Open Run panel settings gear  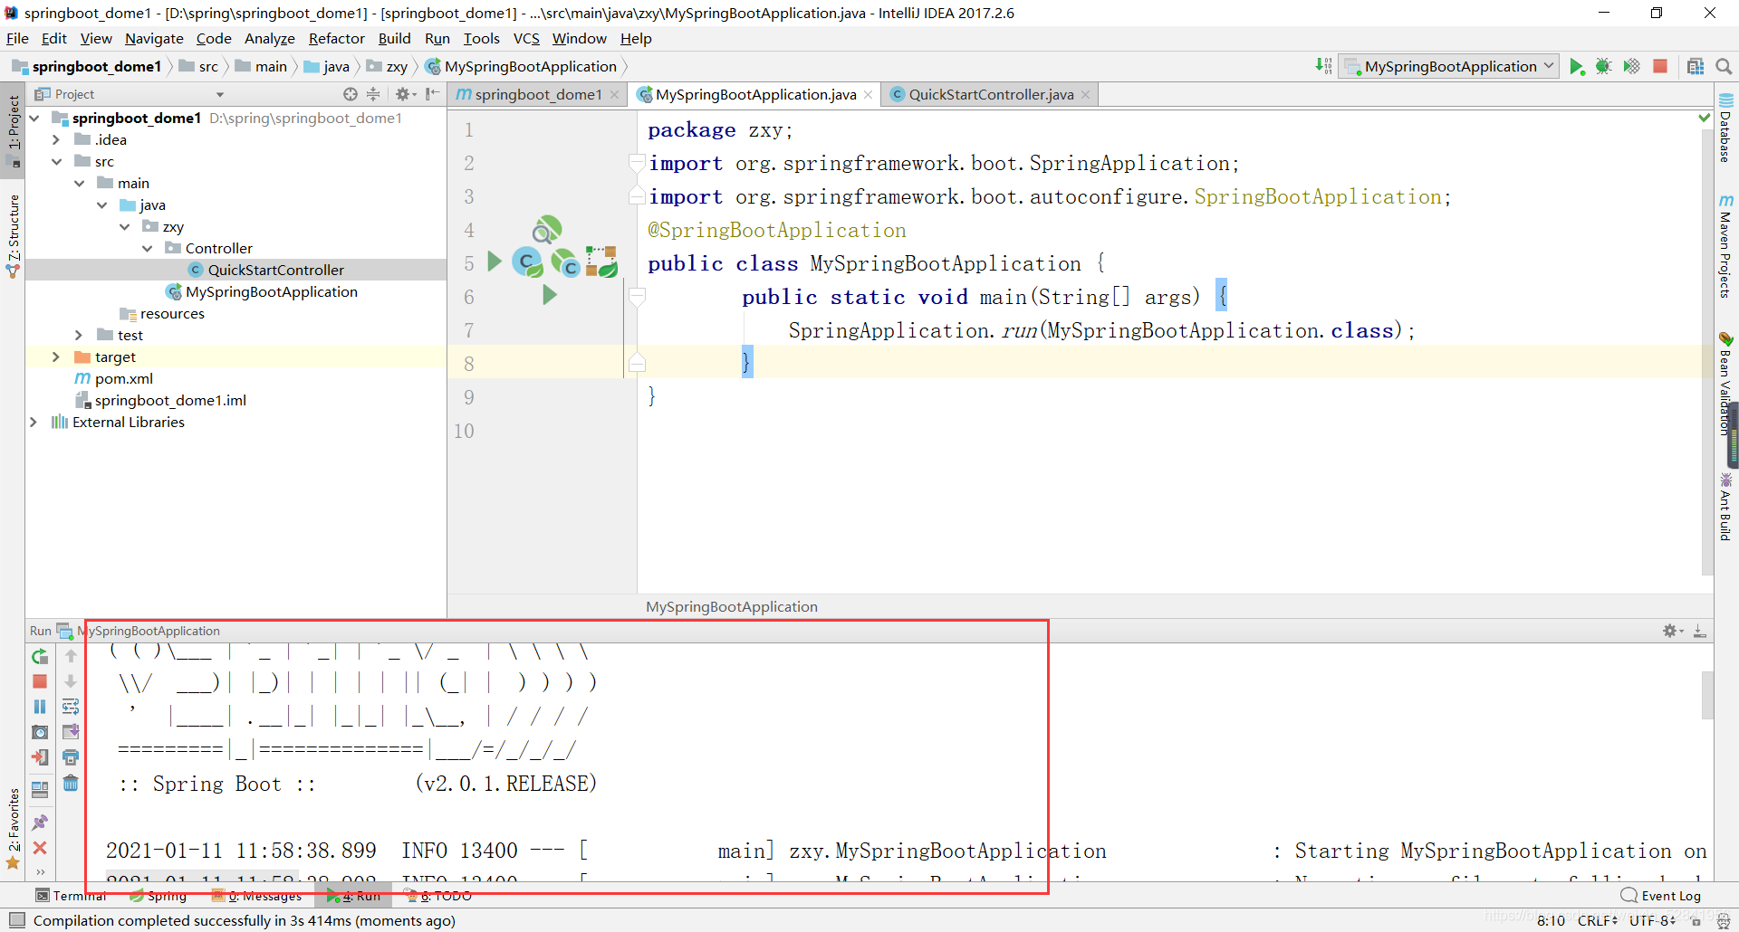1671,631
